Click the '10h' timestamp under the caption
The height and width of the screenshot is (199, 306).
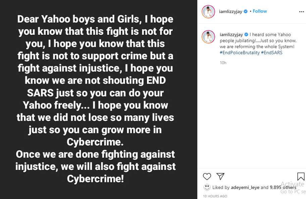click(223, 63)
